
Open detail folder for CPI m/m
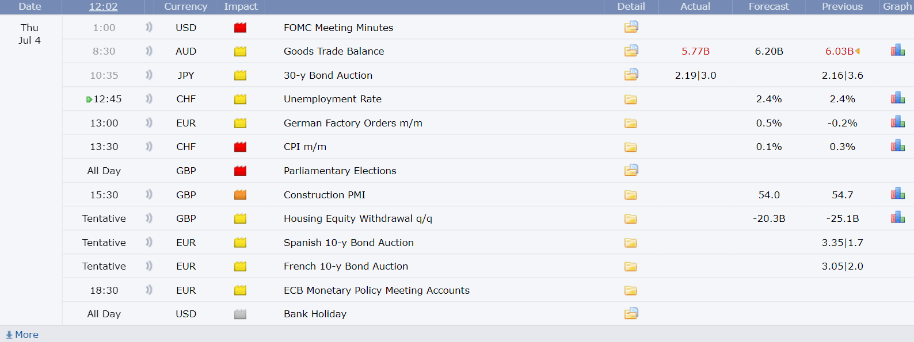point(631,147)
